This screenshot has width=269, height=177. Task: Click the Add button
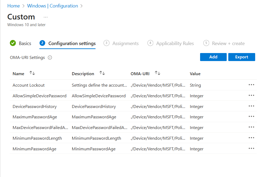tap(213, 57)
